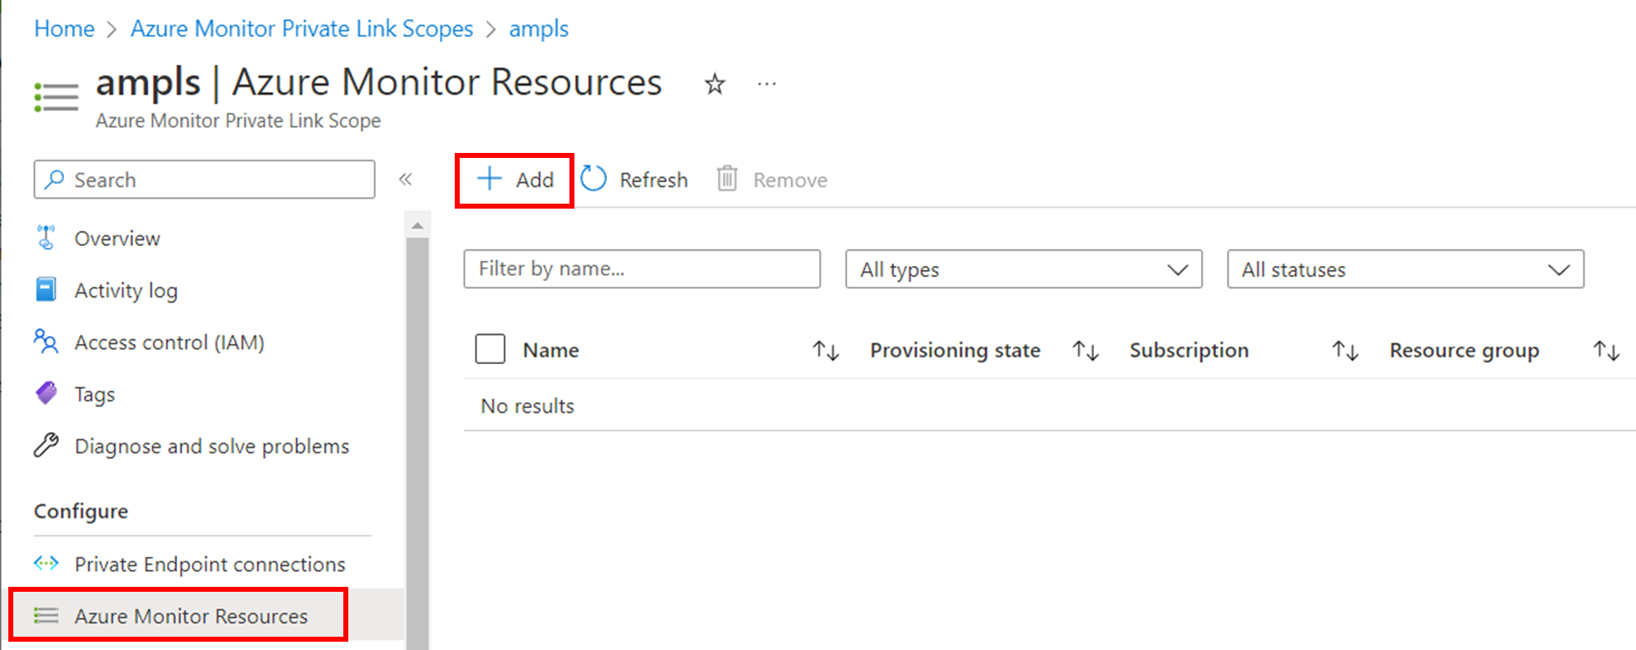Click the Configure section heading
The image size is (1636, 650).
point(81,511)
